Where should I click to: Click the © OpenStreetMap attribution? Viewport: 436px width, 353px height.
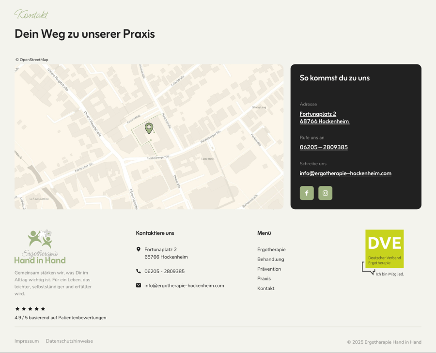coord(31,60)
